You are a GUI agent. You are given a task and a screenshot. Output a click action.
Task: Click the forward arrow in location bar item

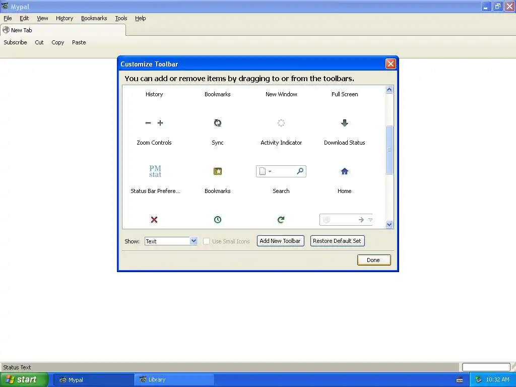tap(361, 220)
